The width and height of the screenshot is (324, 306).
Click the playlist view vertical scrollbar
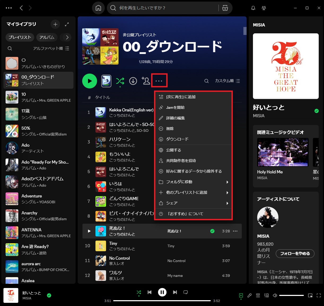245,31
